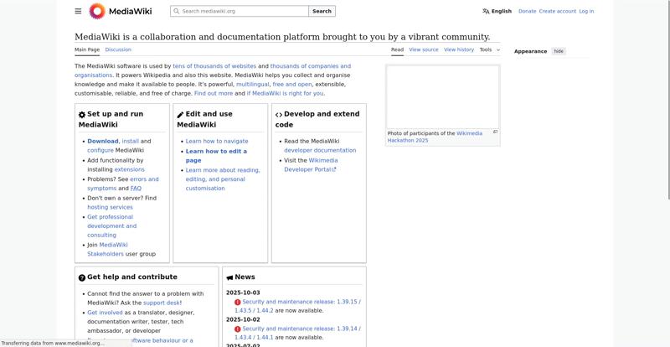
Task: Click the code brackets icon beside Develop and extend
Action: pos(279,115)
